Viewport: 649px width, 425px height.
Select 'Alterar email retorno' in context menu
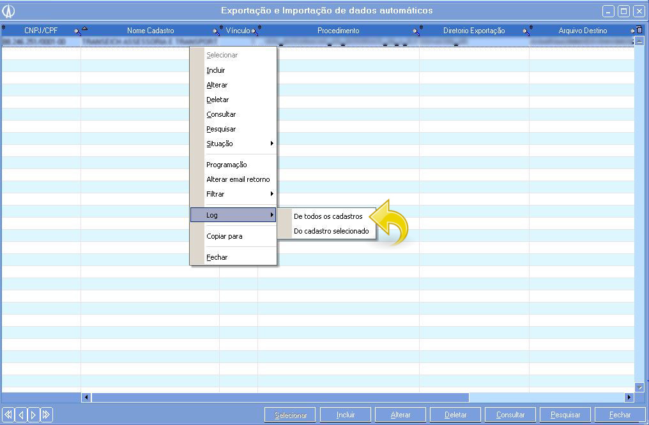click(x=238, y=179)
